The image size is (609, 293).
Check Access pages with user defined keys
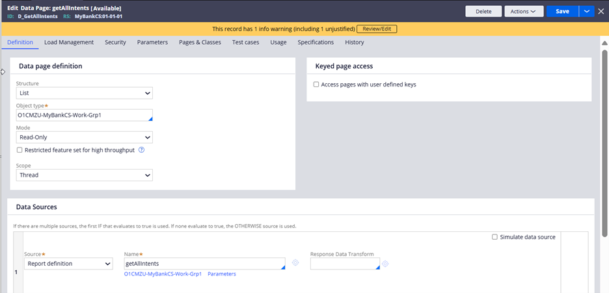tap(316, 84)
